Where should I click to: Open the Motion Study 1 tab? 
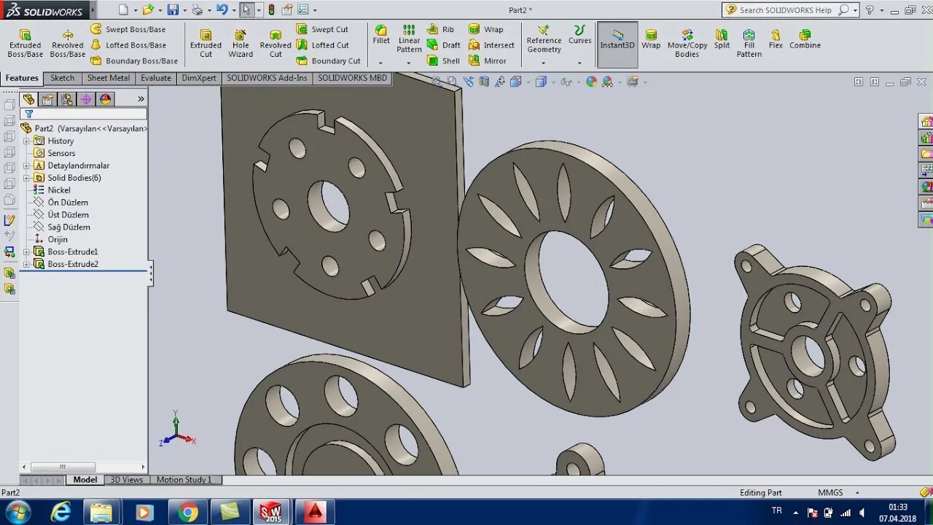[185, 479]
